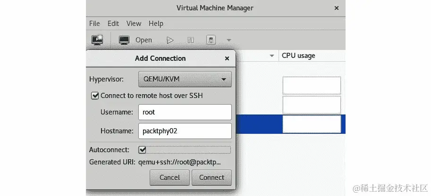Open the Help menu
This screenshot has width=431, height=196.
point(156,24)
